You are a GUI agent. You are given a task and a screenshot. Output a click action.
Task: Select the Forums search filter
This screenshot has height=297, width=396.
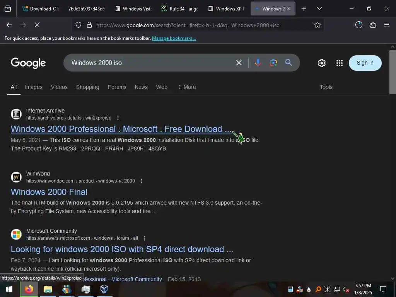click(117, 87)
